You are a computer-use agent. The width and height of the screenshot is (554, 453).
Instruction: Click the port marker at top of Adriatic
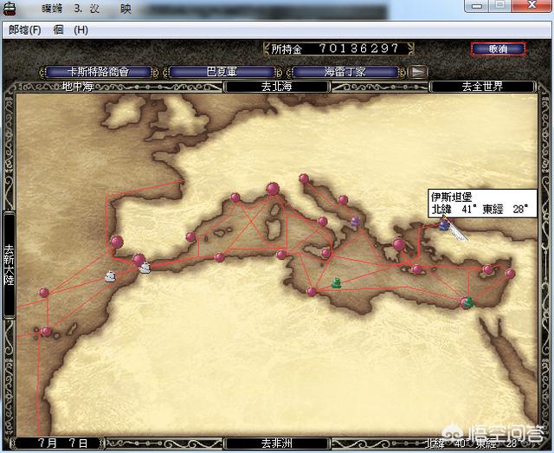point(304,178)
